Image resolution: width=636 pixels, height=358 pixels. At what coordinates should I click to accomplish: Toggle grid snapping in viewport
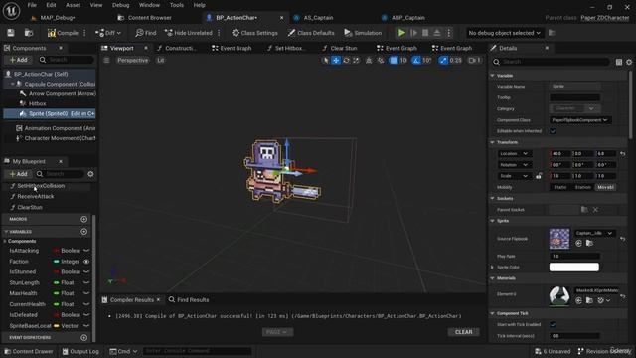coord(394,60)
